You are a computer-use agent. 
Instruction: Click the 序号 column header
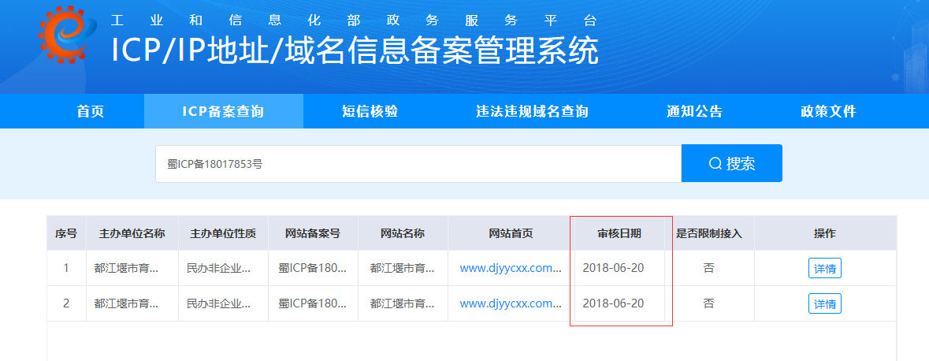pos(65,233)
